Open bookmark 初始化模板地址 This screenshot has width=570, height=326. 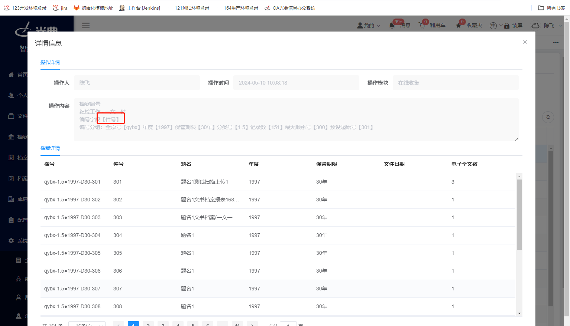[93, 8]
